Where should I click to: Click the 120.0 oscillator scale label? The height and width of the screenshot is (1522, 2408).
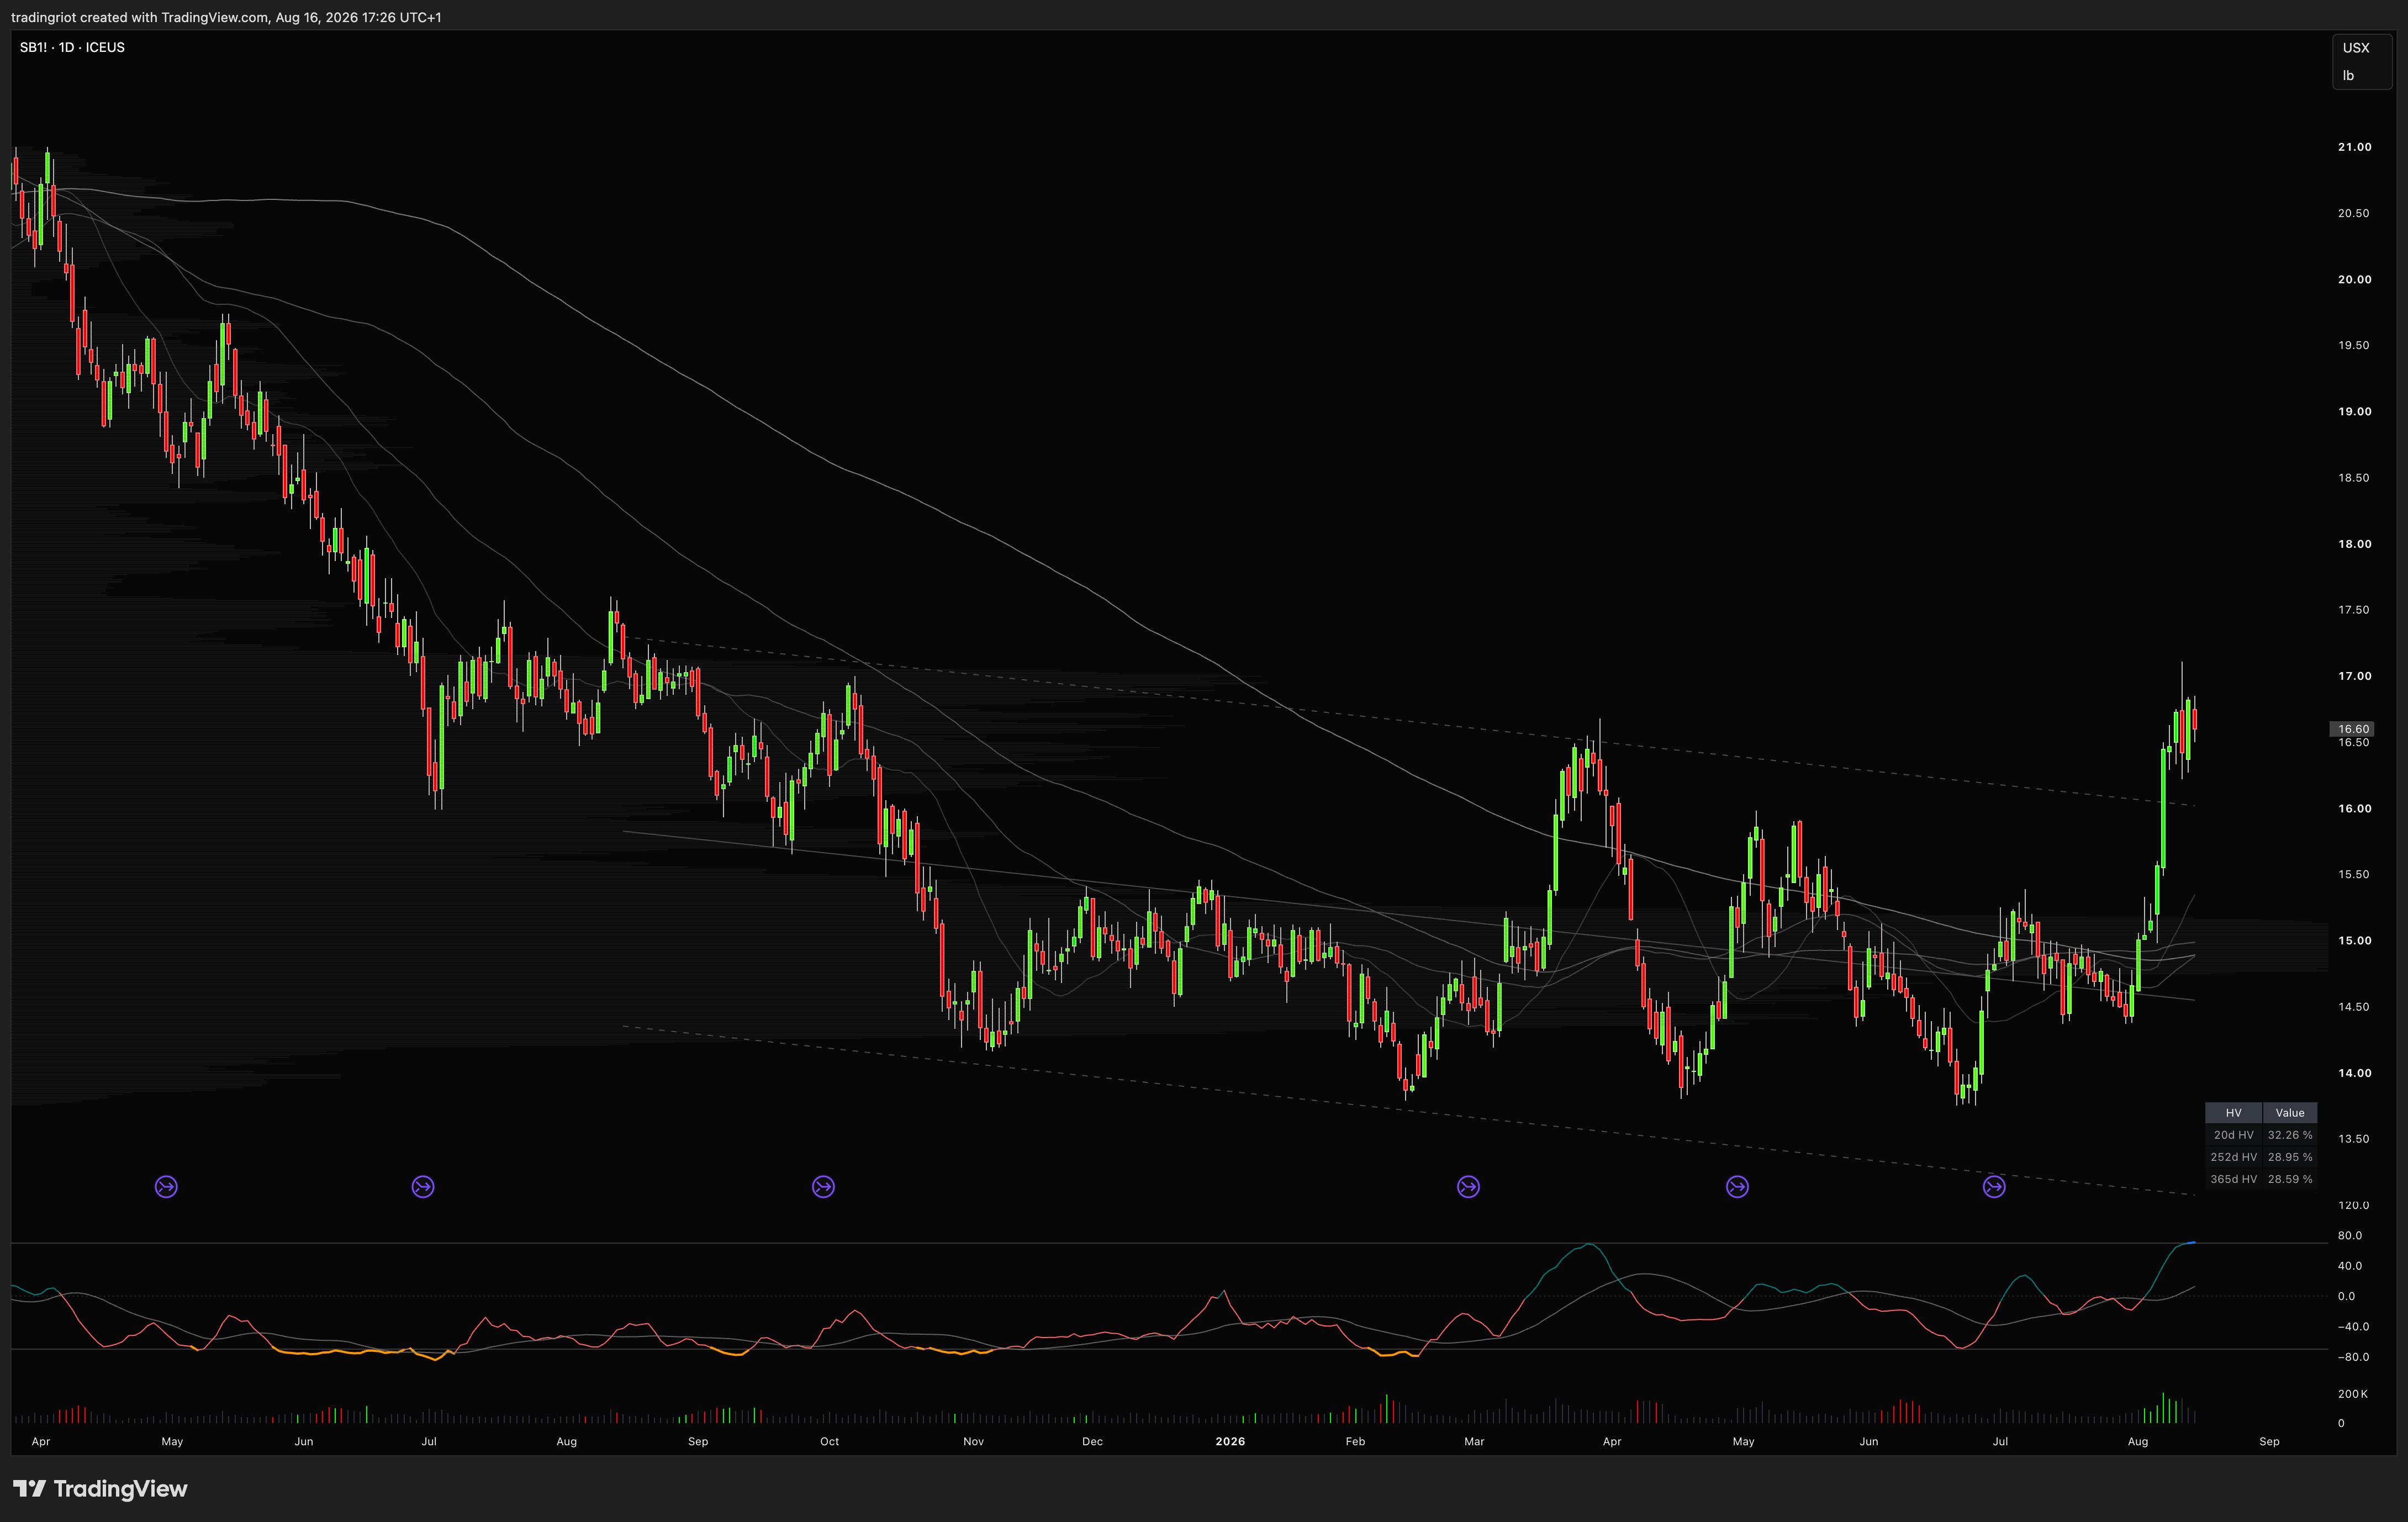pyautogui.click(x=2353, y=1205)
